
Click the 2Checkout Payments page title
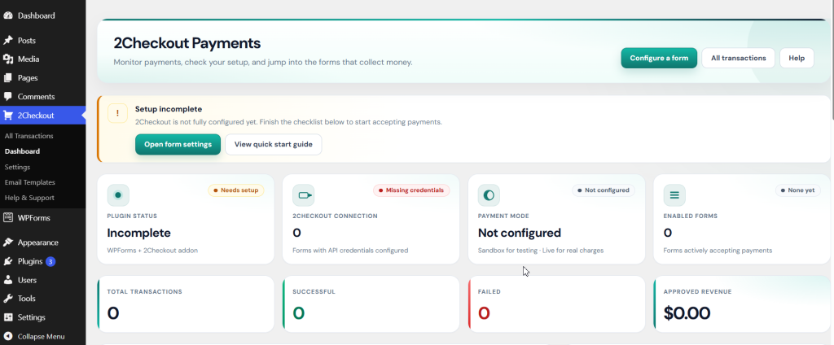[x=187, y=43]
